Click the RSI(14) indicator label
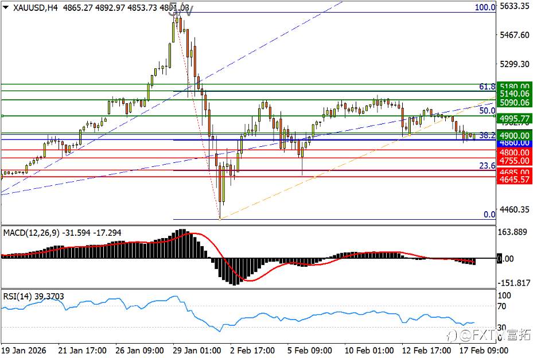 click(17, 297)
